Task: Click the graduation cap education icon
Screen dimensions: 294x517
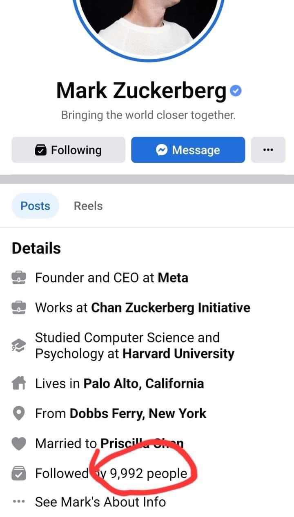Action: (19, 345)
